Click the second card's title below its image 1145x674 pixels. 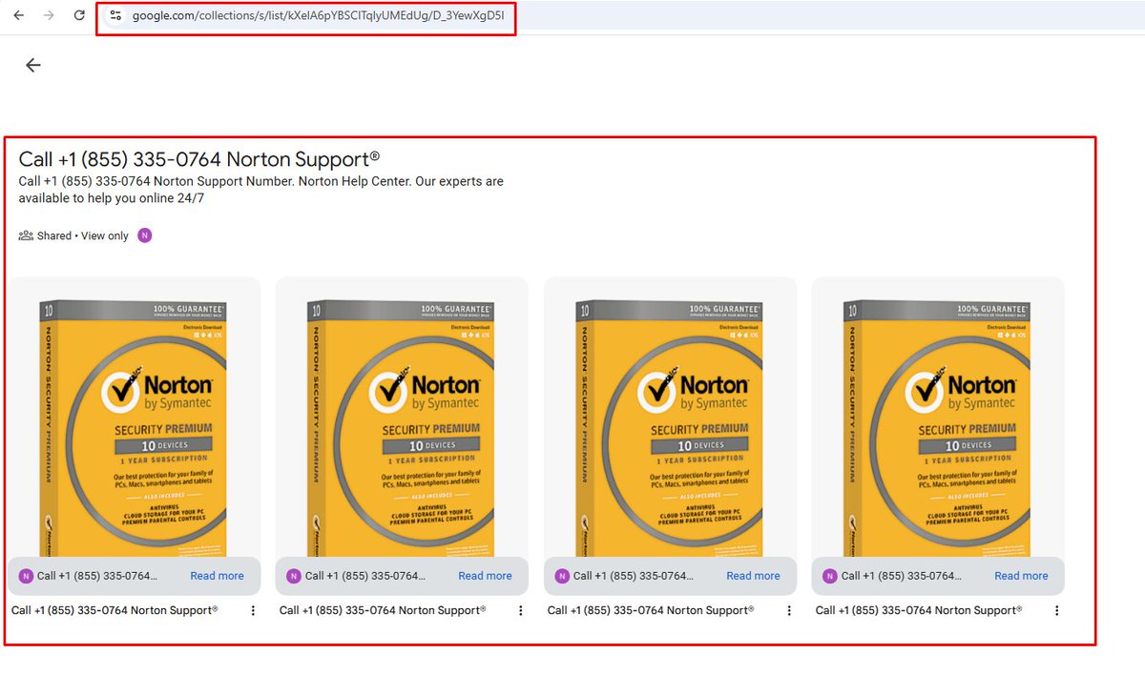click(x=383, y=610)
